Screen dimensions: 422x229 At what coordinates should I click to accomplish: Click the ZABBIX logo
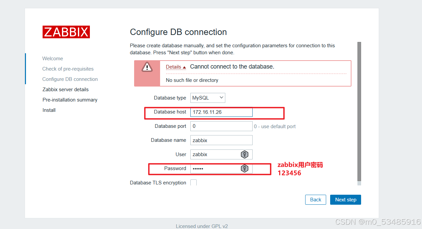[x=66, y=32]
